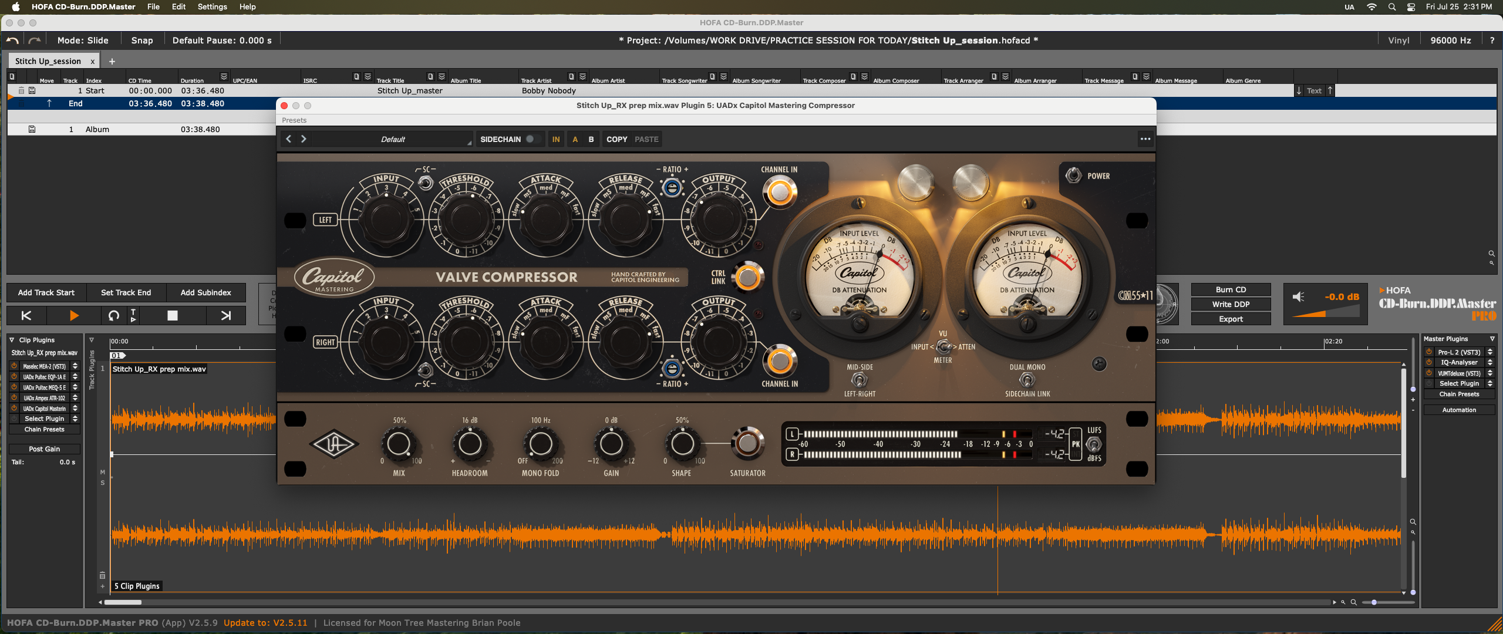This screenshot has width=1503, height=634.
Task: Click the undo arrow icon
Action: (12, 41)
